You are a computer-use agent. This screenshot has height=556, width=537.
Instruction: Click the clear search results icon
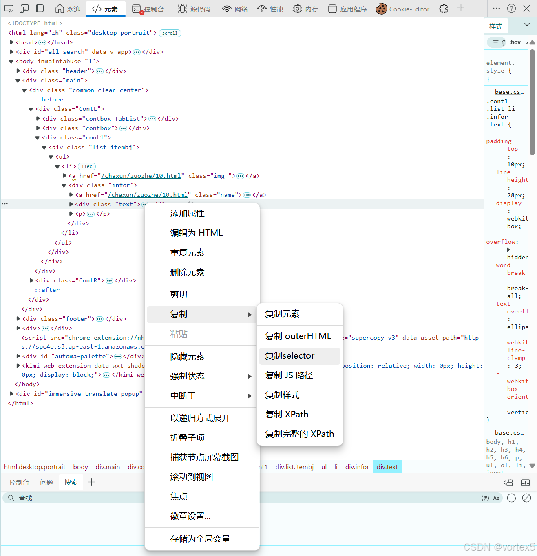526,498
